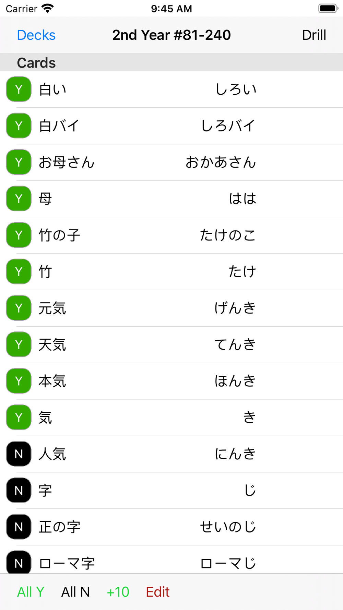
Task: Toggle the Y badge for 元気
Action: tap(19, 308)
